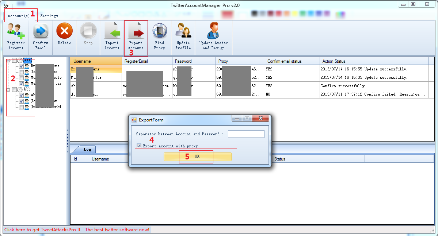This screenshot has width=438, height=236.
Task: Click the Confirm email status header
Action: pyautogui.click(x=292, y=61)
